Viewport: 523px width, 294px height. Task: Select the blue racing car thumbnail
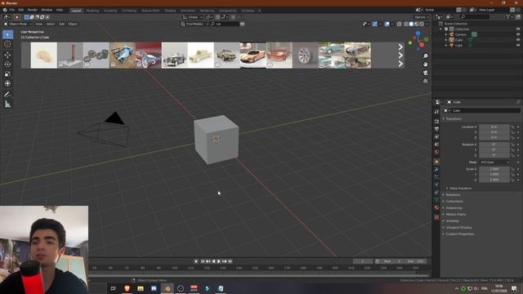(122, 56)
